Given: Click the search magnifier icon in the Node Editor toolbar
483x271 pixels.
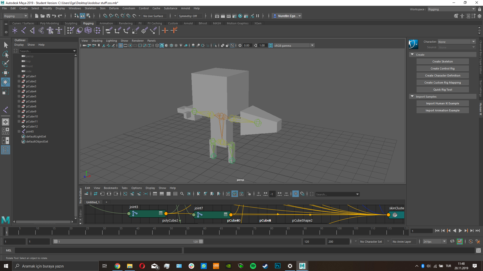Looking at the screenshot, I should 182,194.
